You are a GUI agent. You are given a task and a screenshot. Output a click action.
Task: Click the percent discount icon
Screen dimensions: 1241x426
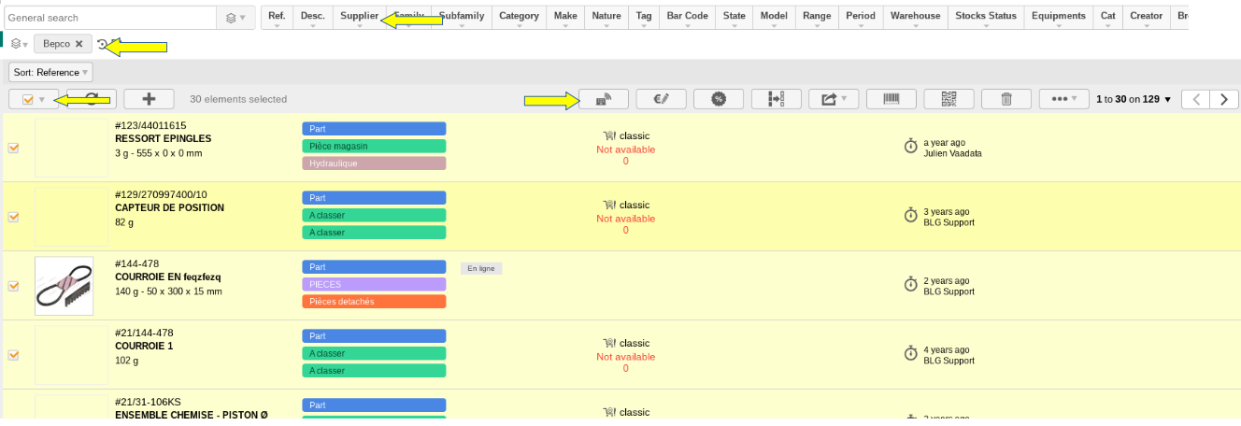click(x=719, y=99)
